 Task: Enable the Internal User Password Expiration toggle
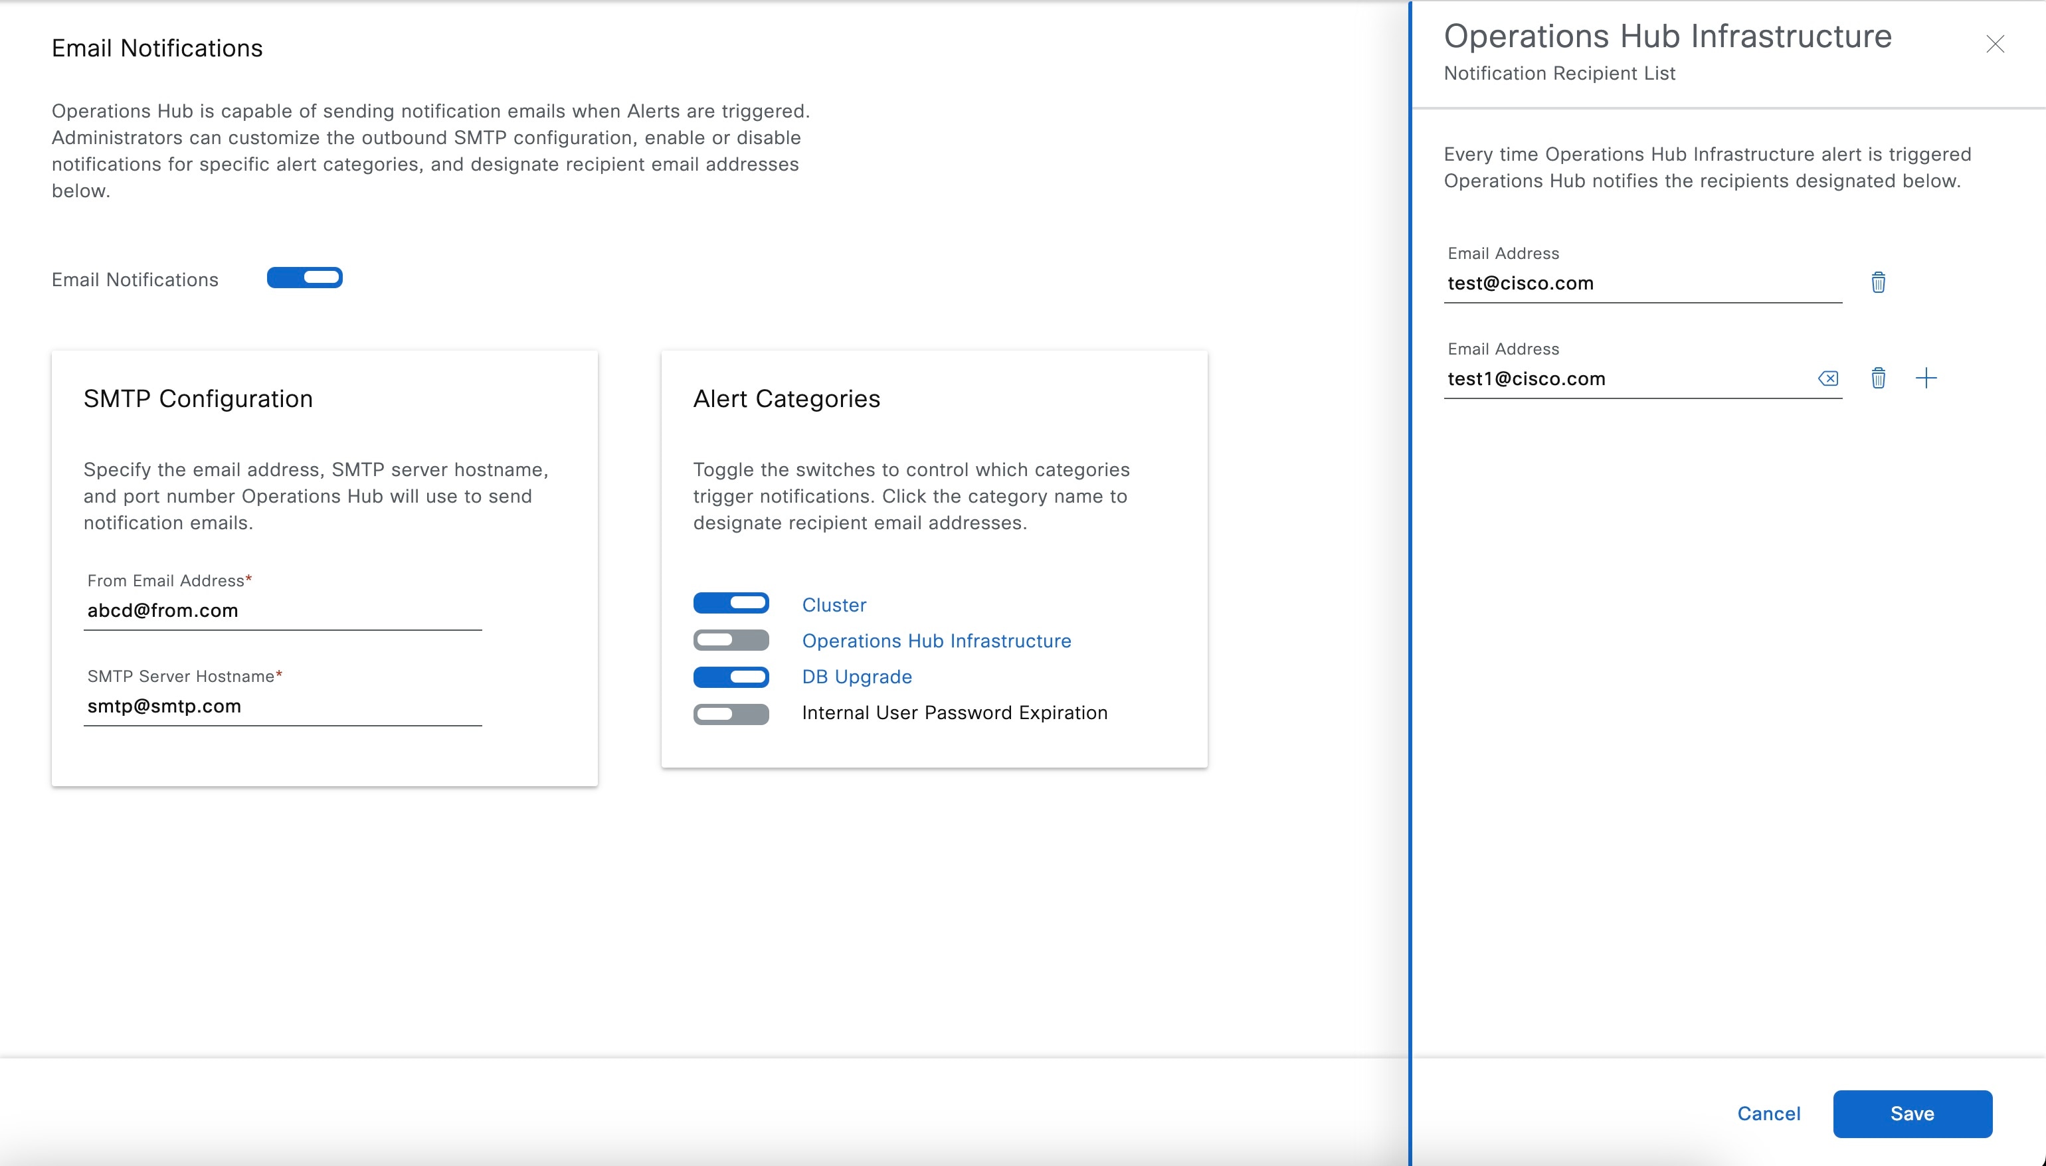point(730,714)
